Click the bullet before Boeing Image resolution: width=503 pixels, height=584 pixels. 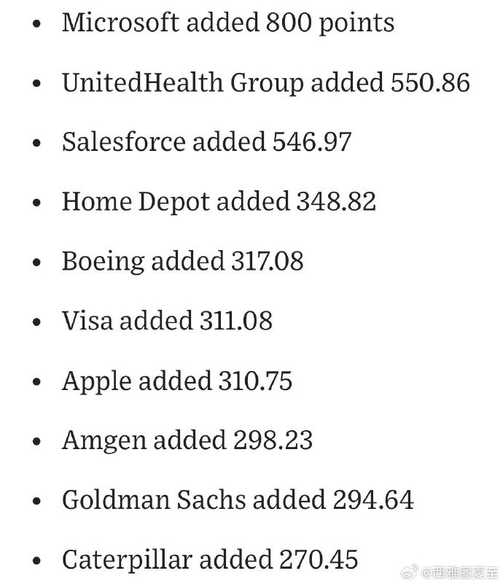point(36,262)
